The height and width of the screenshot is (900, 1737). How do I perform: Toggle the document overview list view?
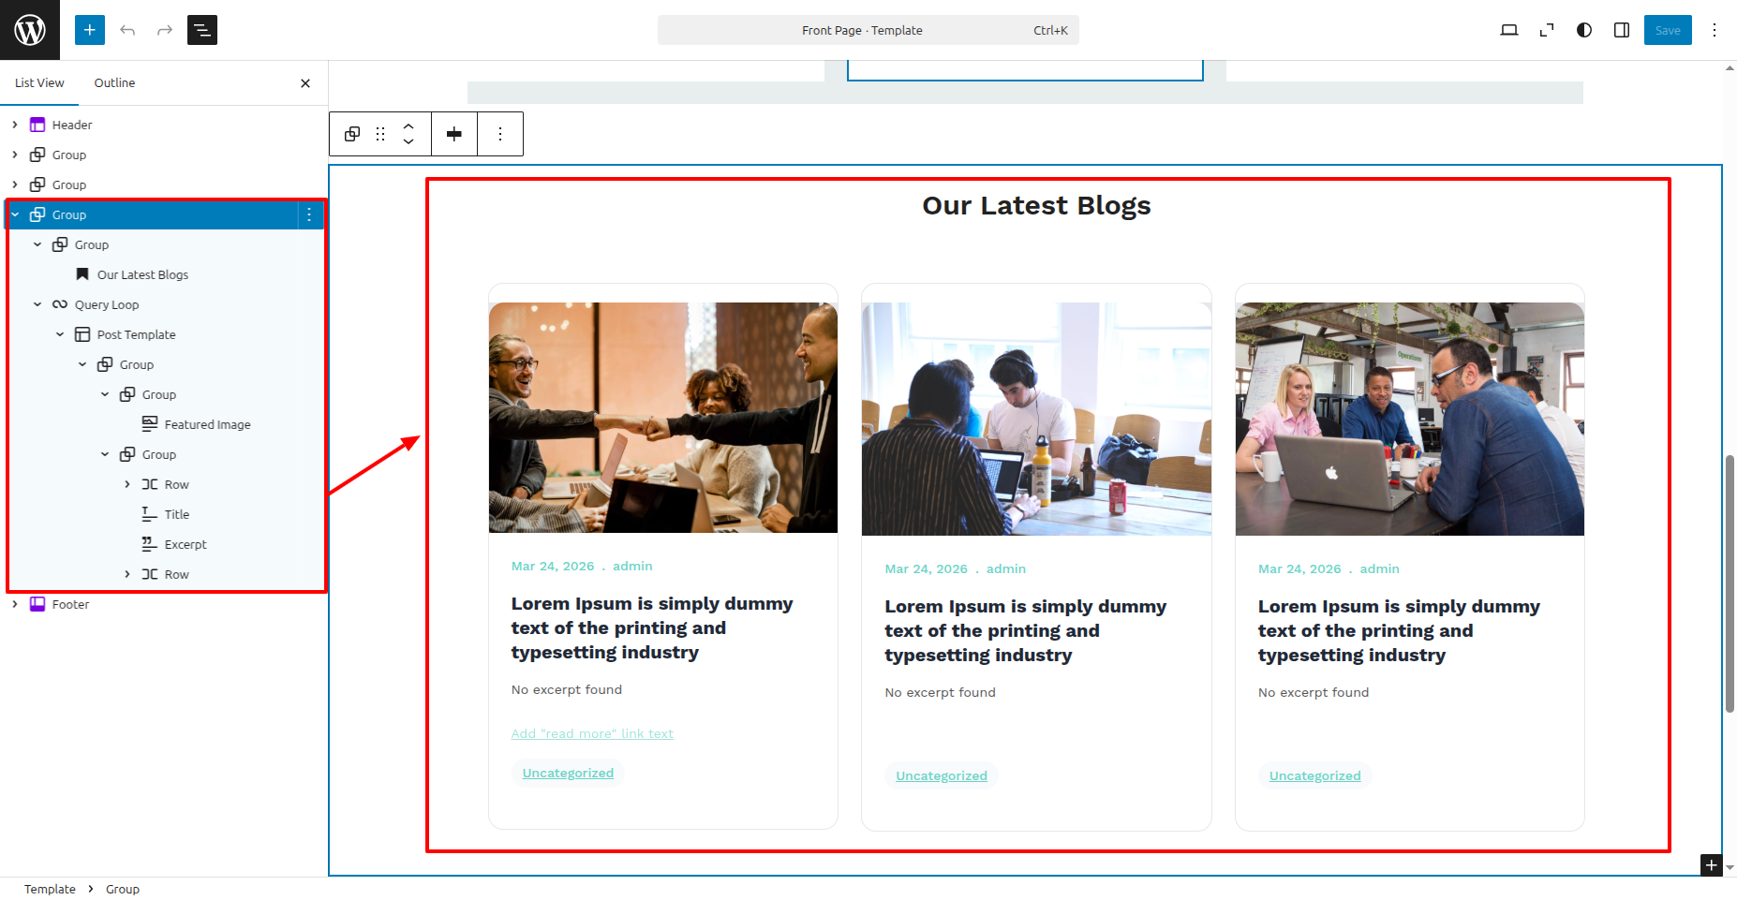pos(202,30)
